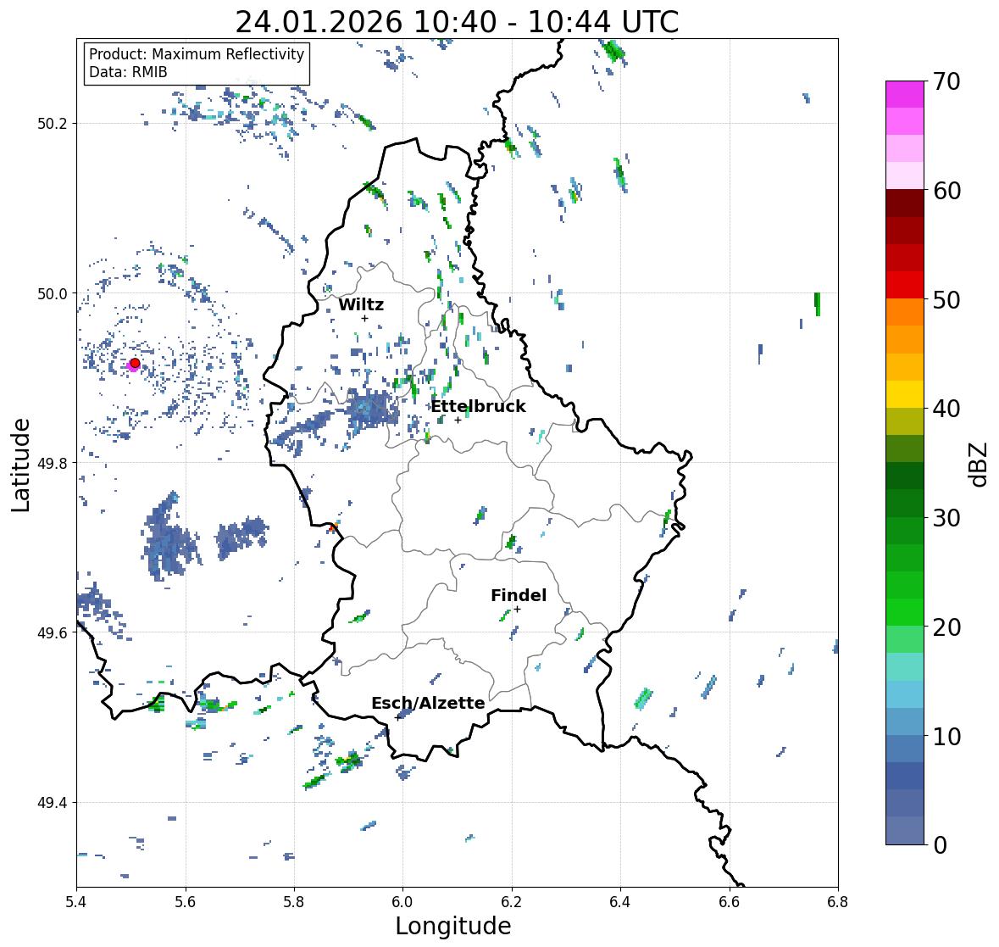This screenshot has height=947, width=999.
Task: Click the yellow colorbar segment near 40
Action: pos(905,394)
